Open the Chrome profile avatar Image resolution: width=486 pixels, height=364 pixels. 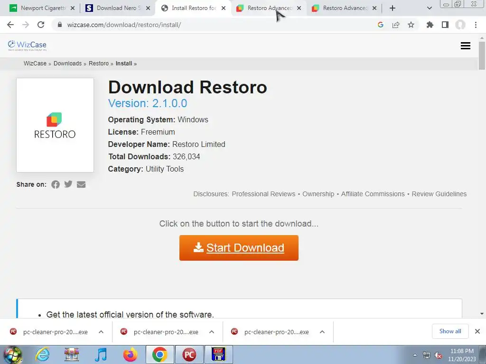click(x=460, y=25)
